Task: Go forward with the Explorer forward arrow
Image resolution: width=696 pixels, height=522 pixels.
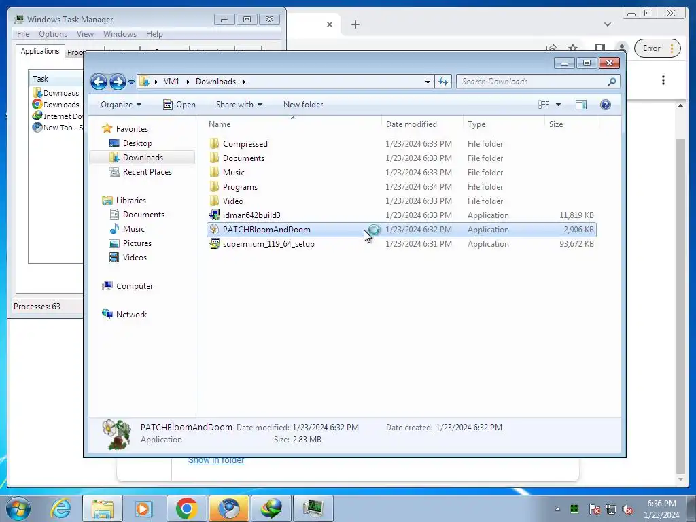Action: point(117,82)
